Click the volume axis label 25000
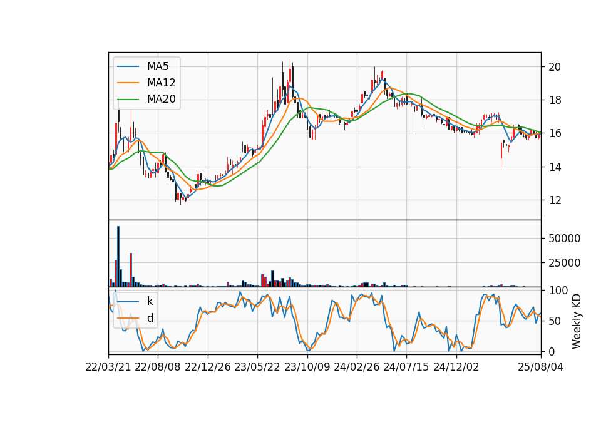Viewport: 601px width, 432px height. (564, 263)
